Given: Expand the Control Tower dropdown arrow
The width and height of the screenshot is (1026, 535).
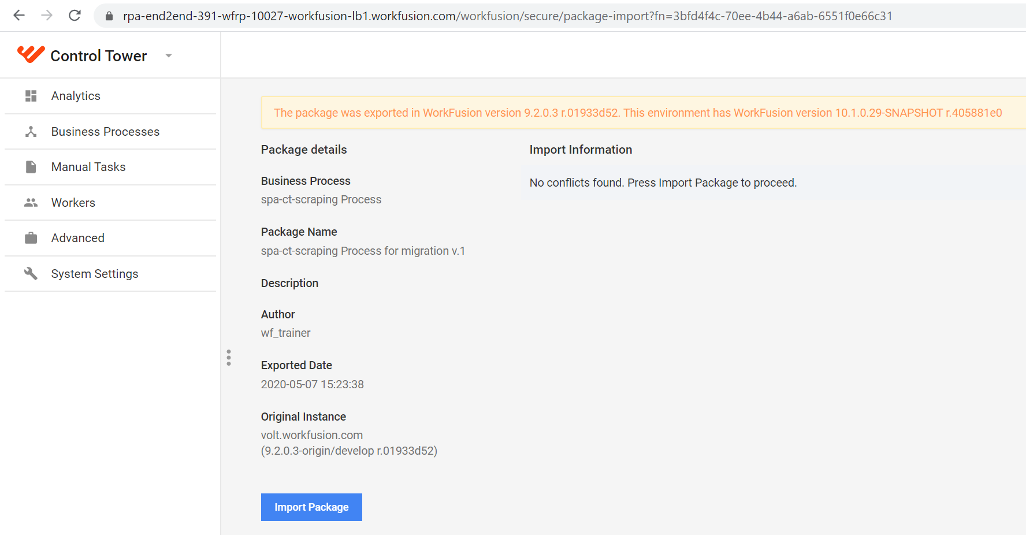Looking at the screenshot, I should point(169,56).
